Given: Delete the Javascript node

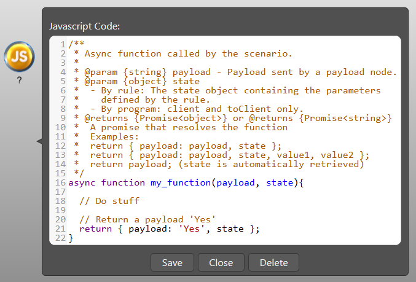Looking at the screenshot, I should point(273,262).
